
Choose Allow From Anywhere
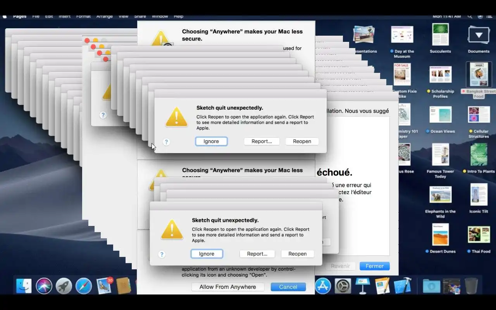click(x=228, y=287)
